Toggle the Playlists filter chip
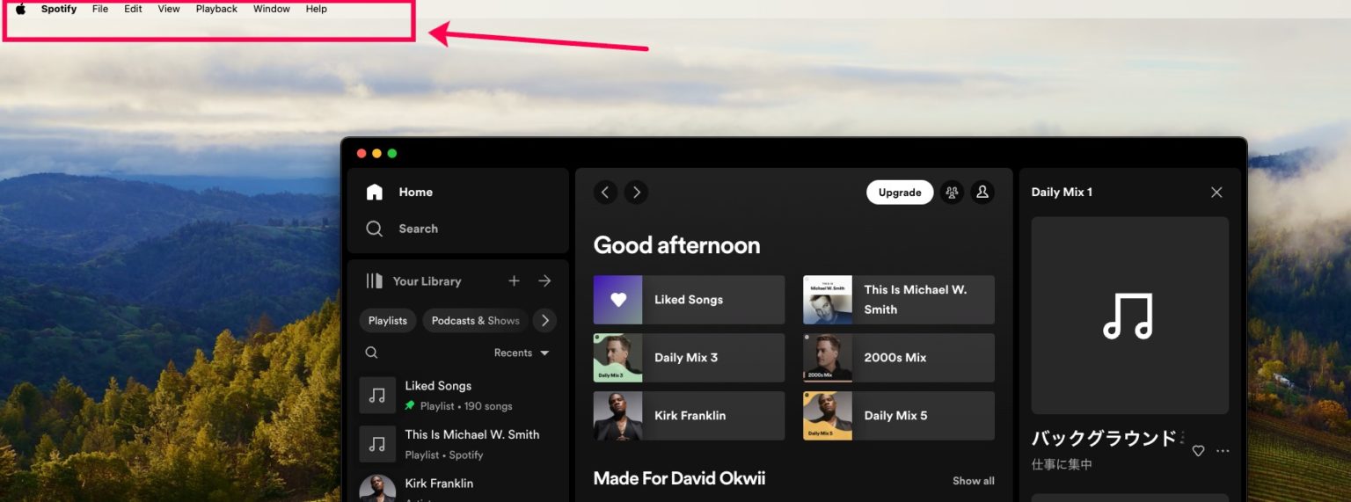This screenshot has width=1351, height=502. (388, 321)
